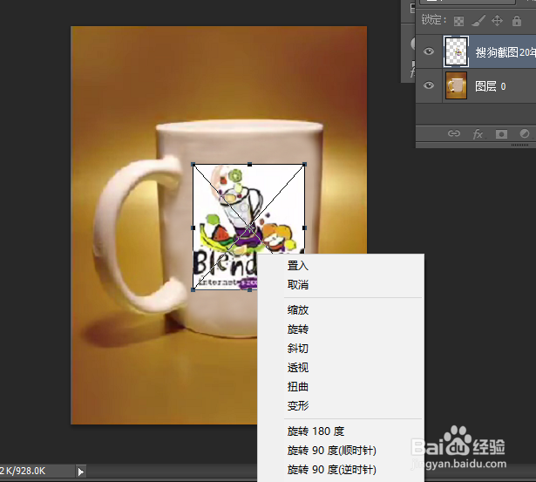Screen dimensions: 536x482
Task: Click the bottom-left transform corner handle
Action: [193, 290]
